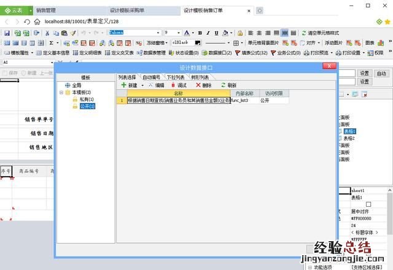
Task: Click the Save disk icon in toolbar
Action: pyautogui.click(x=7, y=33)
